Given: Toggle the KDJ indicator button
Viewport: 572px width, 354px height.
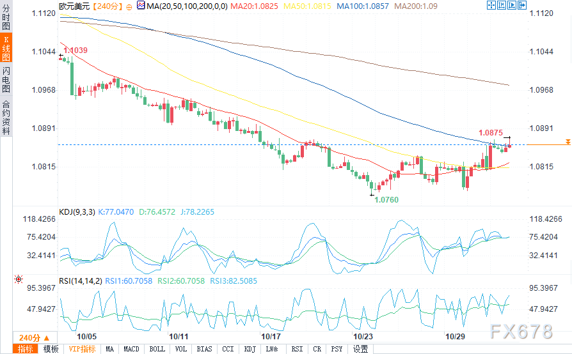Looking at the screenshot, I should pyautogui.click(x=250, y=349).
